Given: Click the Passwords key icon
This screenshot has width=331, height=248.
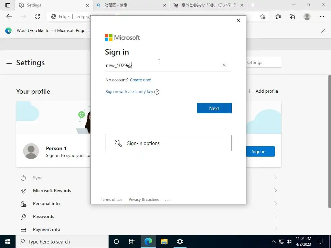Looking at the screenshot, I should 23,217.
